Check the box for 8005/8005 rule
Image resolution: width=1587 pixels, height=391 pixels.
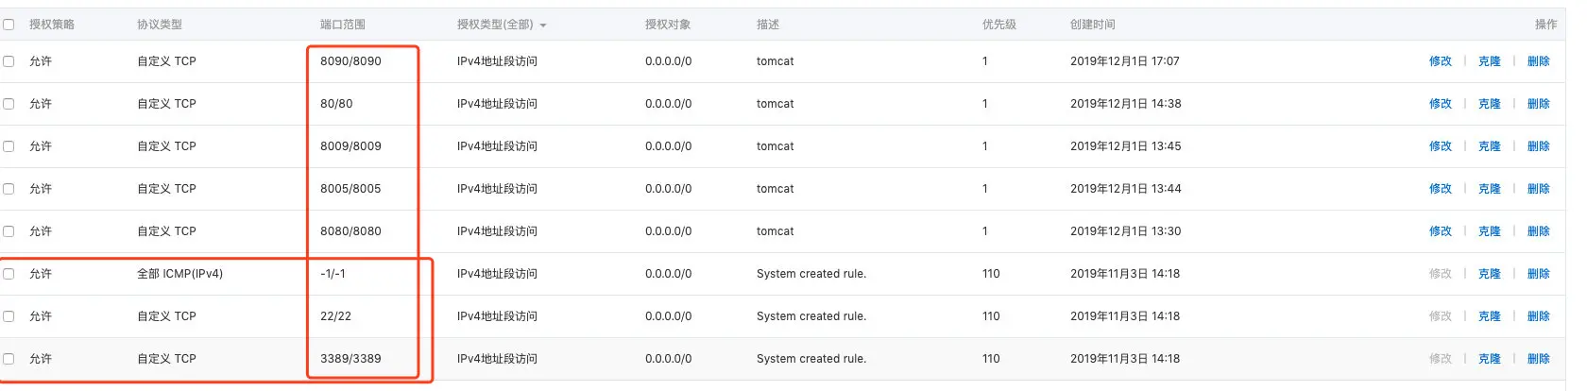9,189
